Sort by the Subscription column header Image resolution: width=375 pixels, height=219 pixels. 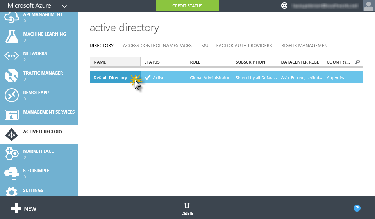click(254, 62)
